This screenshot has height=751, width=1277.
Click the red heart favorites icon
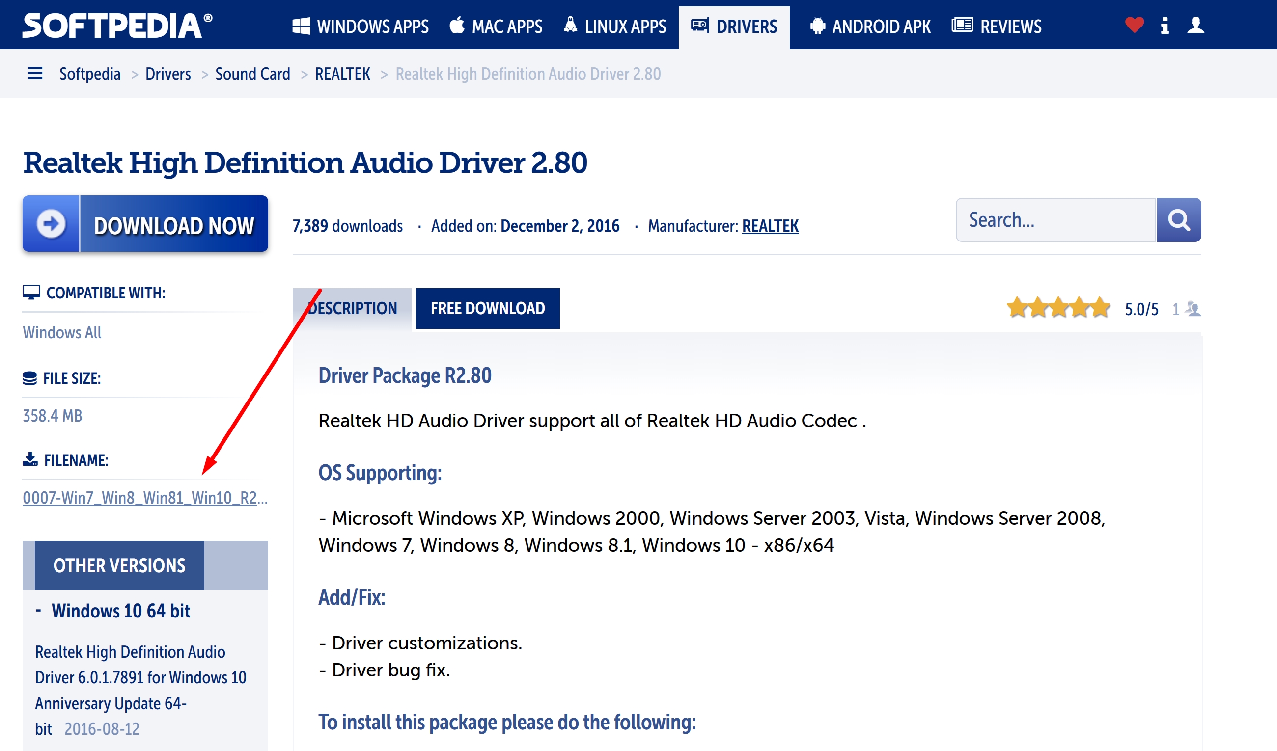[x=1134, y=25]
